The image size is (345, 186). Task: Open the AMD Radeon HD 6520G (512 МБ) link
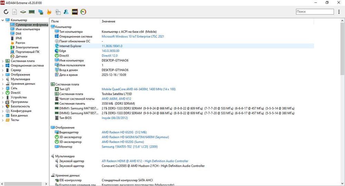coord(124,132)
